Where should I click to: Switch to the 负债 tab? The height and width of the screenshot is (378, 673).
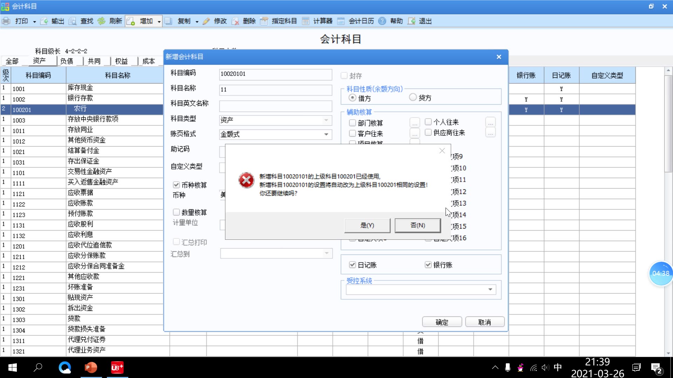point(67,61)
